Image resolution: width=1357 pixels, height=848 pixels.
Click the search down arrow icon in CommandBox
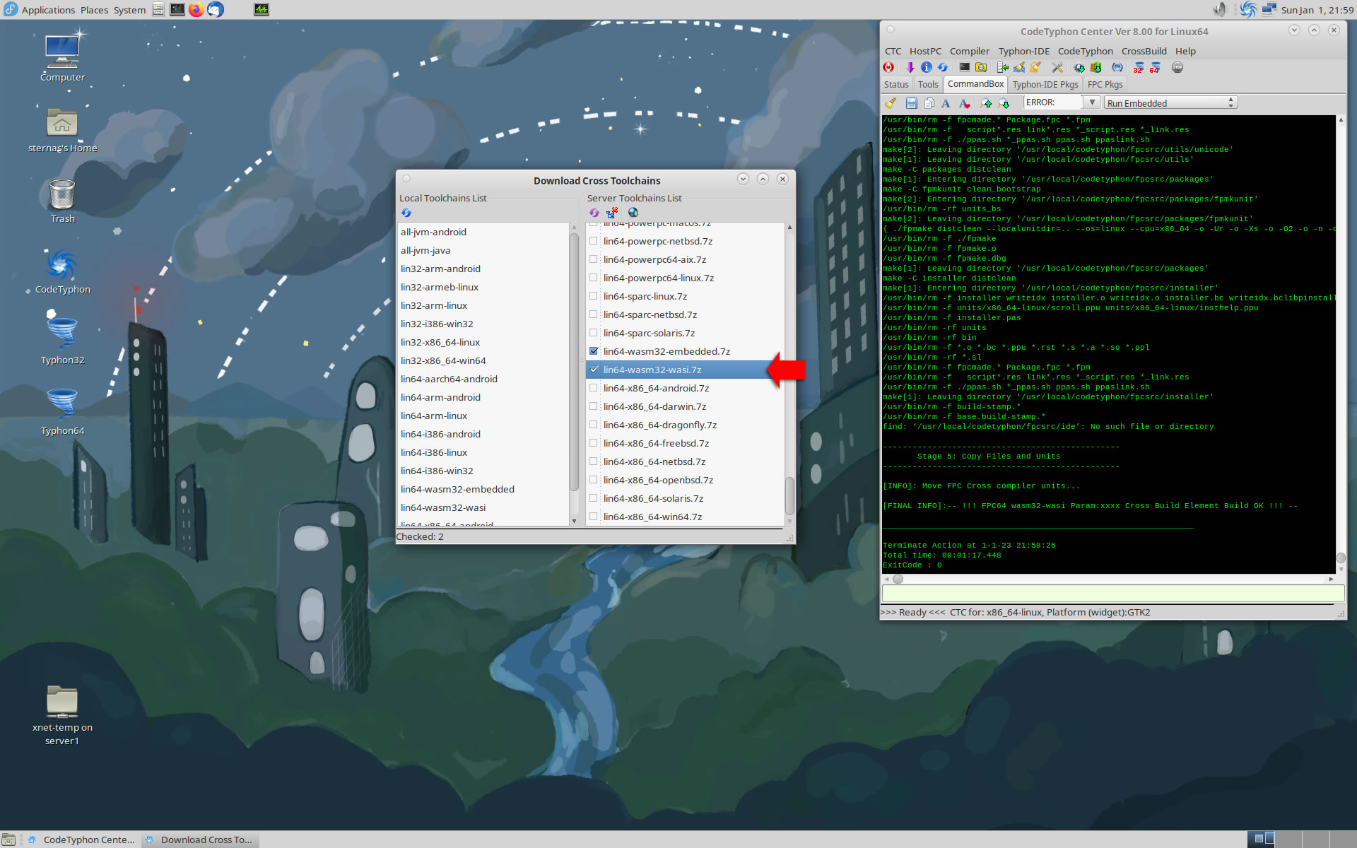tap(1004, 103)
